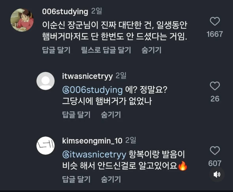
Task: Reply to itwasnicetryy with 답글 달기
Action: (x=76, y=115)
